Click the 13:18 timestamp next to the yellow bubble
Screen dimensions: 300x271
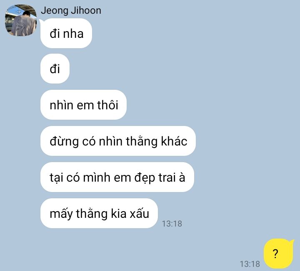point(250,264)
